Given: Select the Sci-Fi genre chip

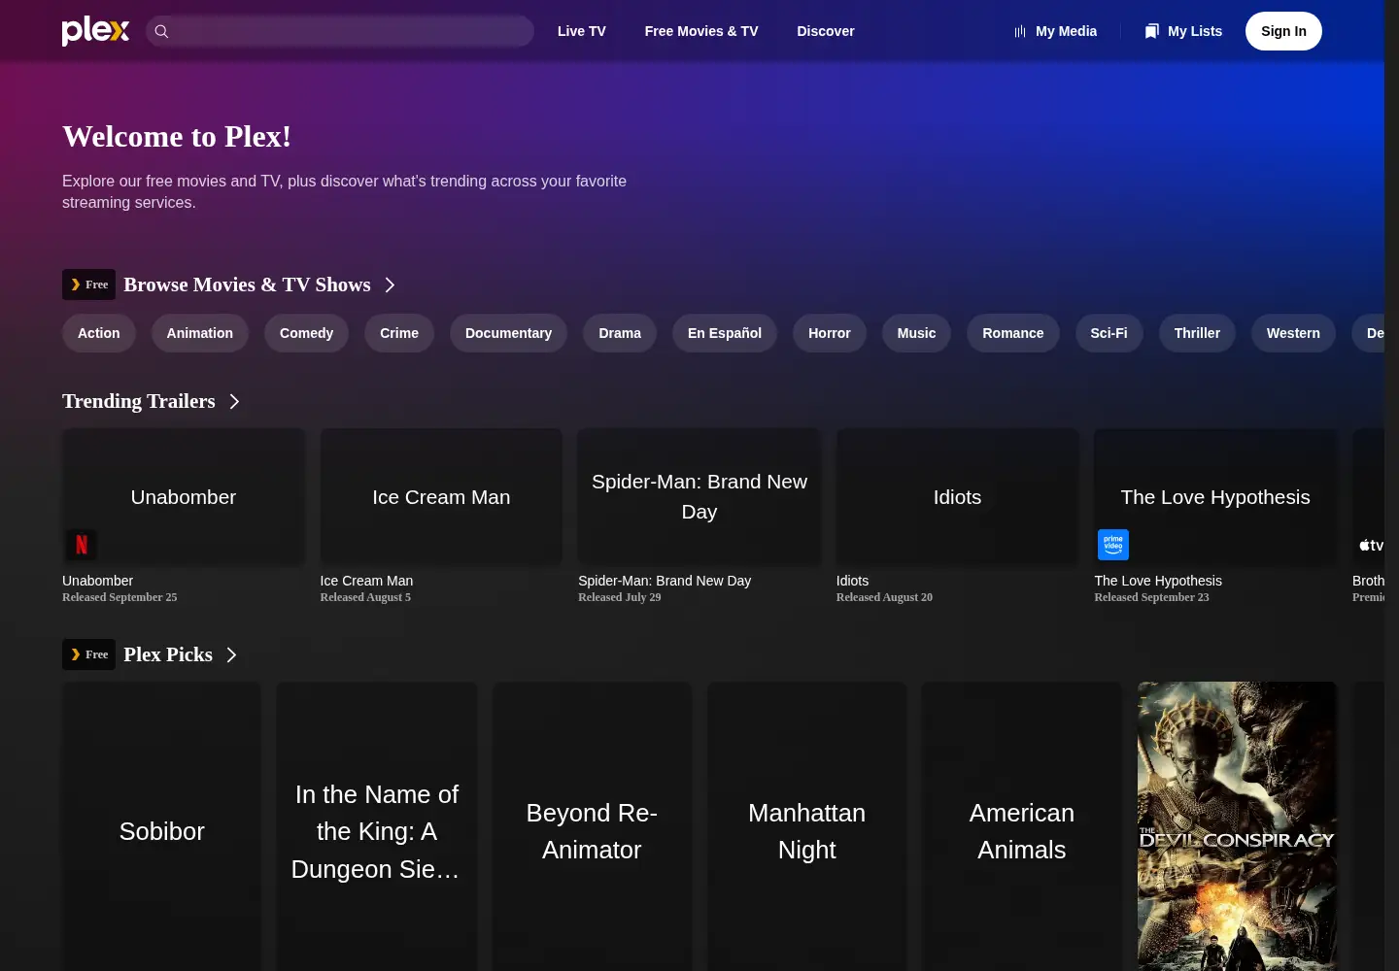Looking at the screenshot, I should [1109, 333].
